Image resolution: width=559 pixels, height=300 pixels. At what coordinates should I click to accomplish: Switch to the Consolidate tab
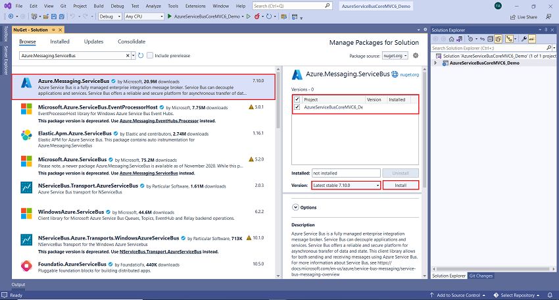pos(132,41)
